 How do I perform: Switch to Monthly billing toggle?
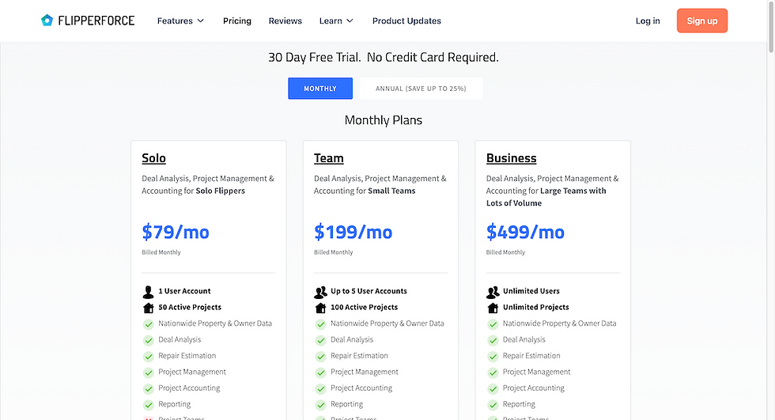[320, 89]
